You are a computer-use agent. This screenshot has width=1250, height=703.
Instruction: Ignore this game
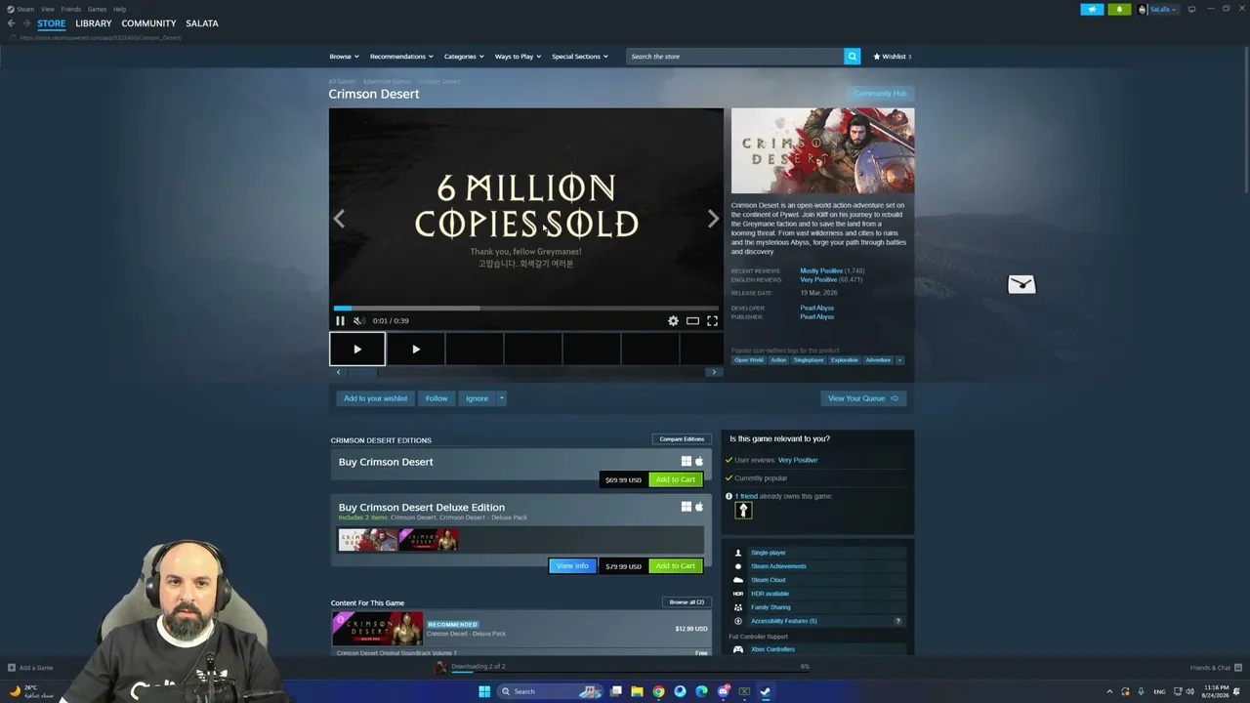477,398
